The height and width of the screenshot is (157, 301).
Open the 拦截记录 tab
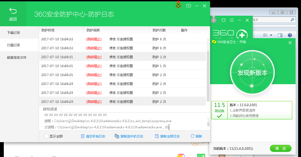[19, 45]
